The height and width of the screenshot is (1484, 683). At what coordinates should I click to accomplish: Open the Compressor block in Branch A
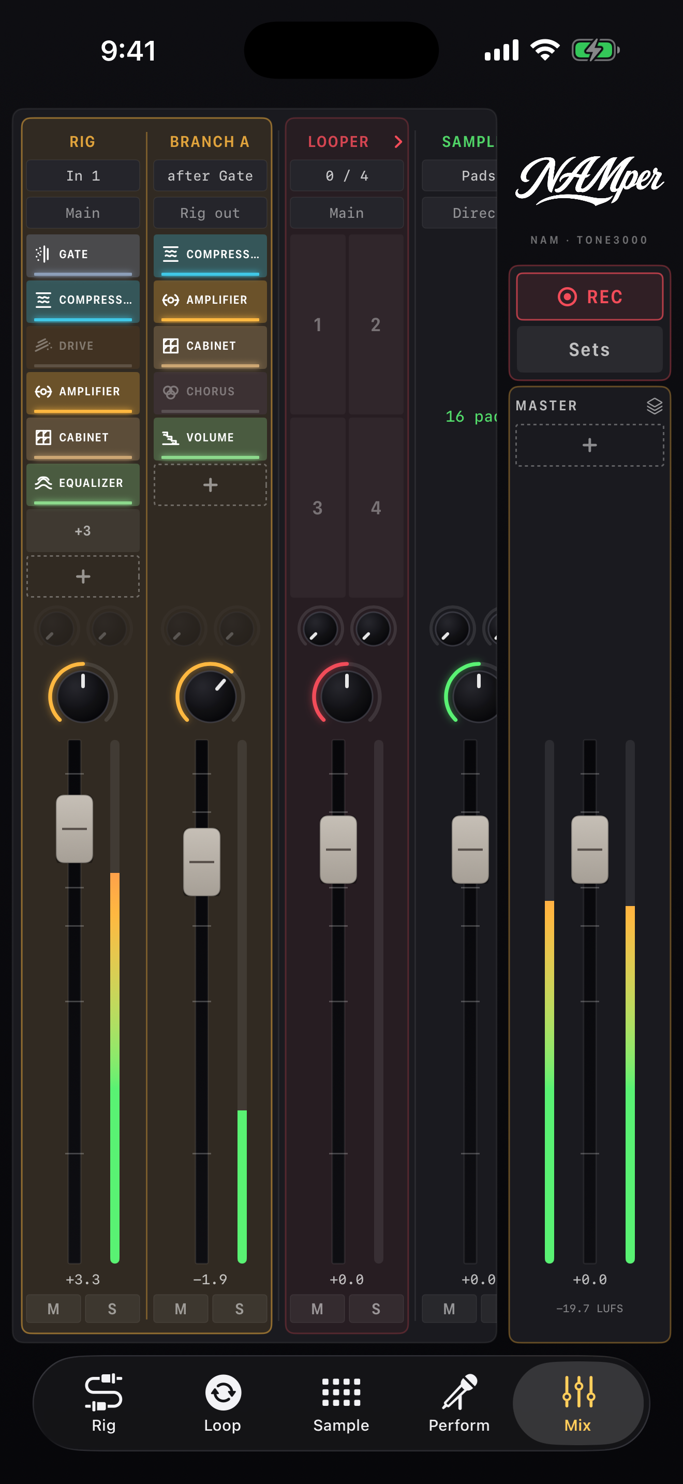click(210, 255)
